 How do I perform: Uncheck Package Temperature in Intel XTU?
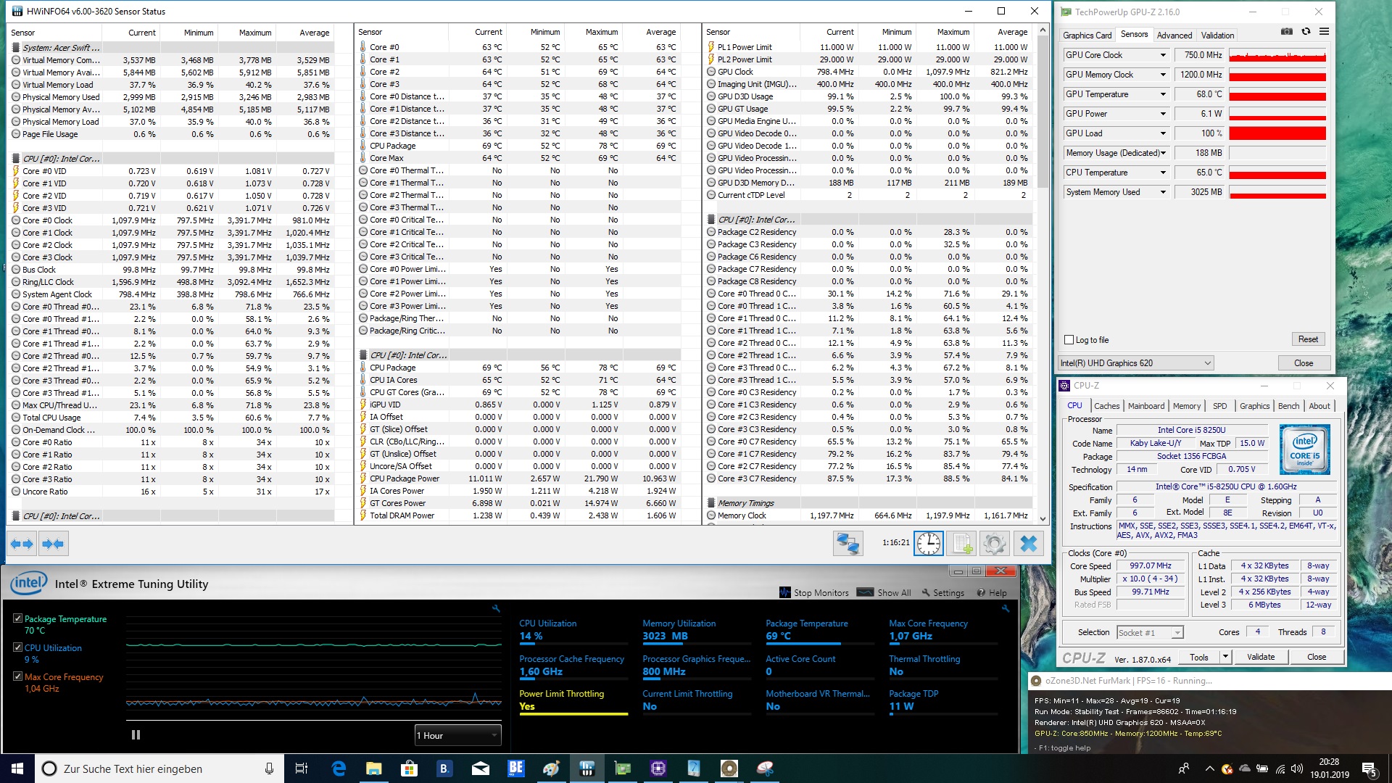[x=17, y=618]
